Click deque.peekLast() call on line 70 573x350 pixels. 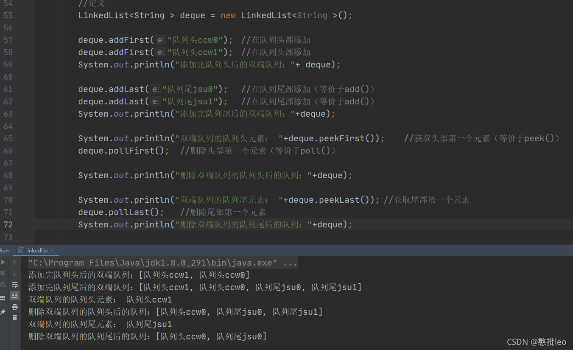(329, 200)
